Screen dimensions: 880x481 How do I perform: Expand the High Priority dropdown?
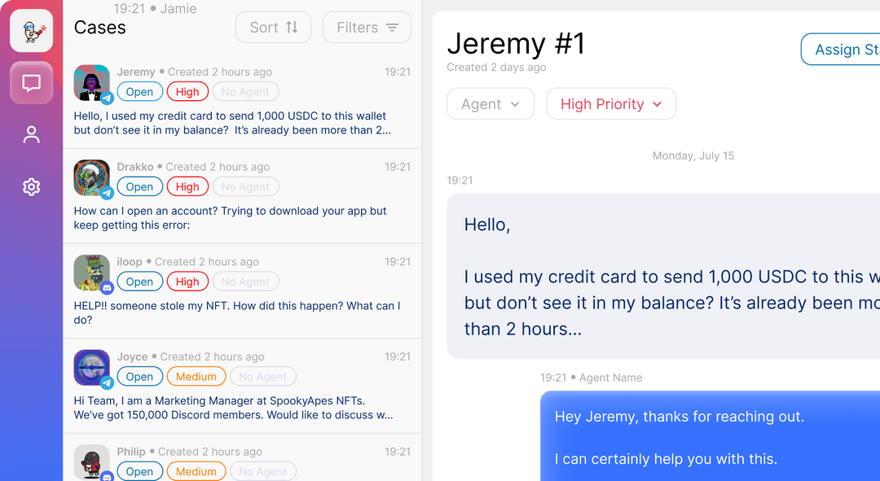click(611, 104)
